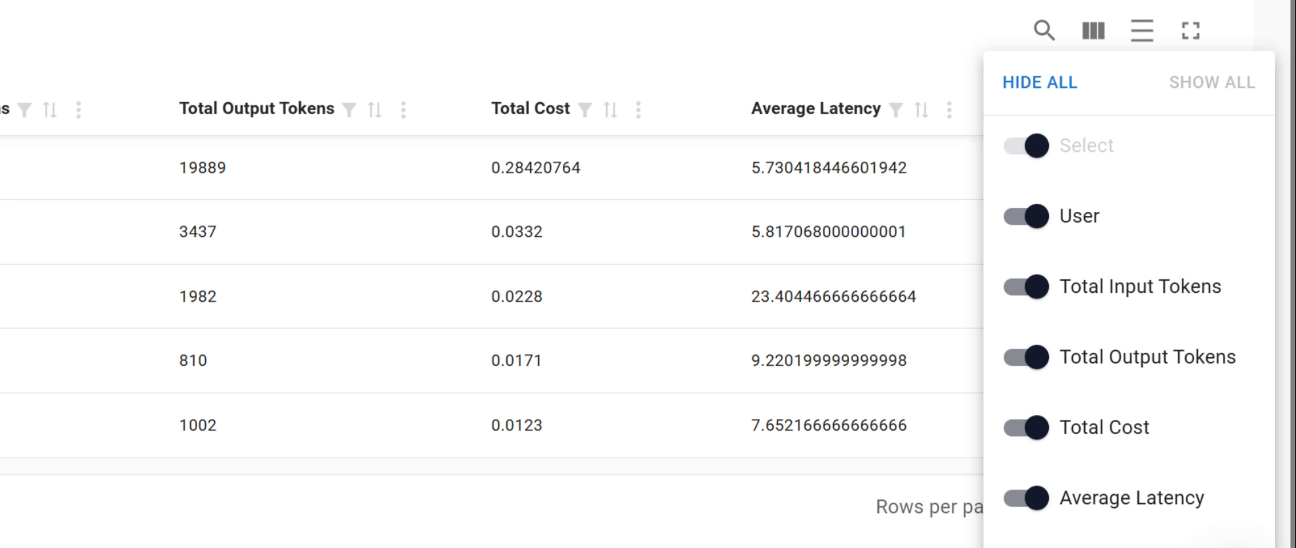The width and height of the screenshot is (1296, 548).
Task: Click HIDE ALL button
Action: 1039,82
